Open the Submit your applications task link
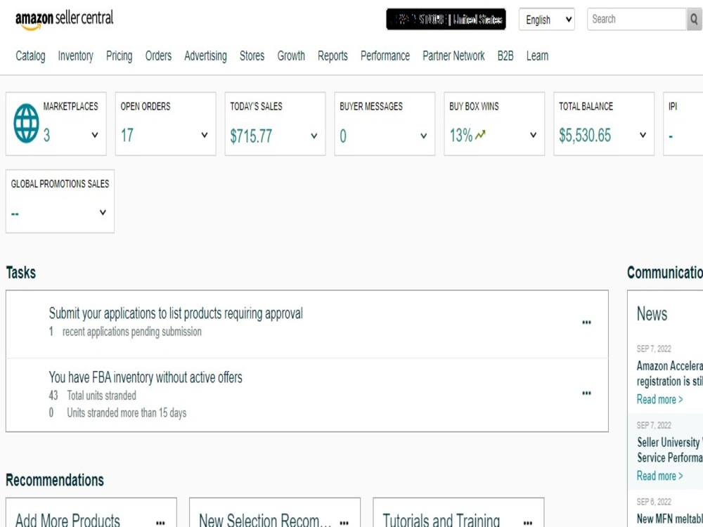 click(176, 313)
